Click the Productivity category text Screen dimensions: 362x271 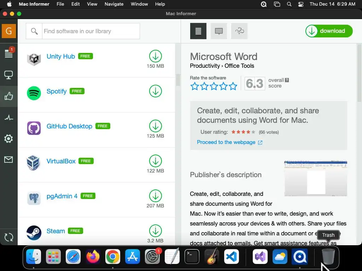coord(205,66)
